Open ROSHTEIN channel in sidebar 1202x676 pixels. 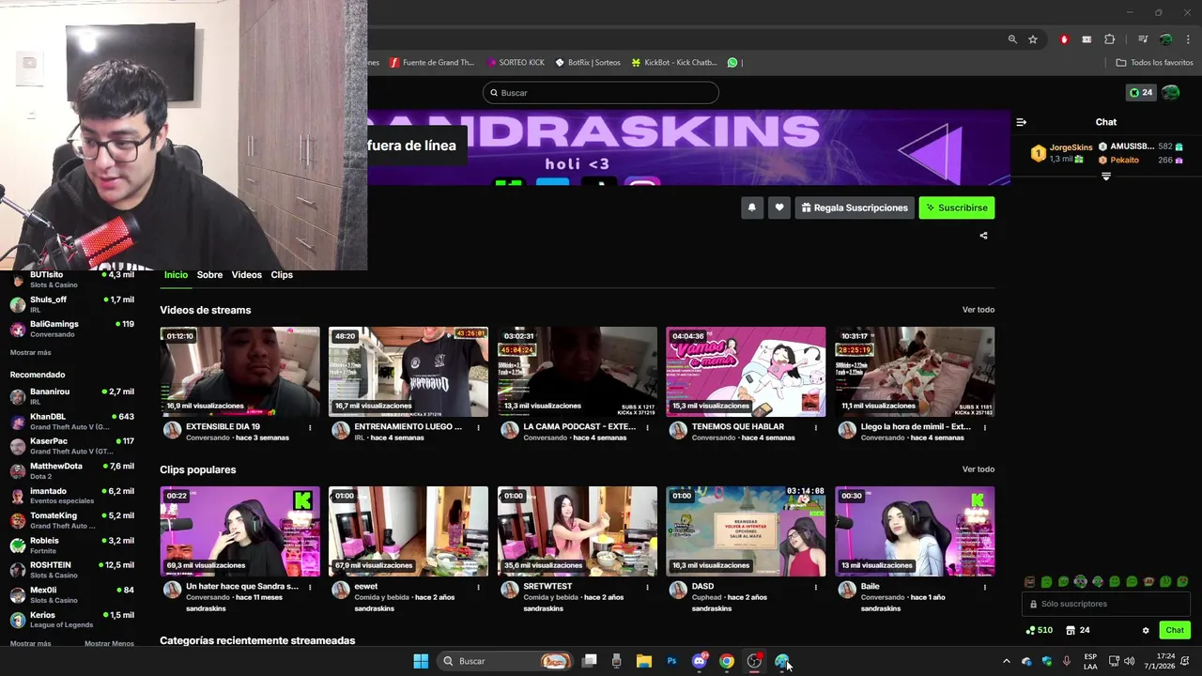(72, 570)
